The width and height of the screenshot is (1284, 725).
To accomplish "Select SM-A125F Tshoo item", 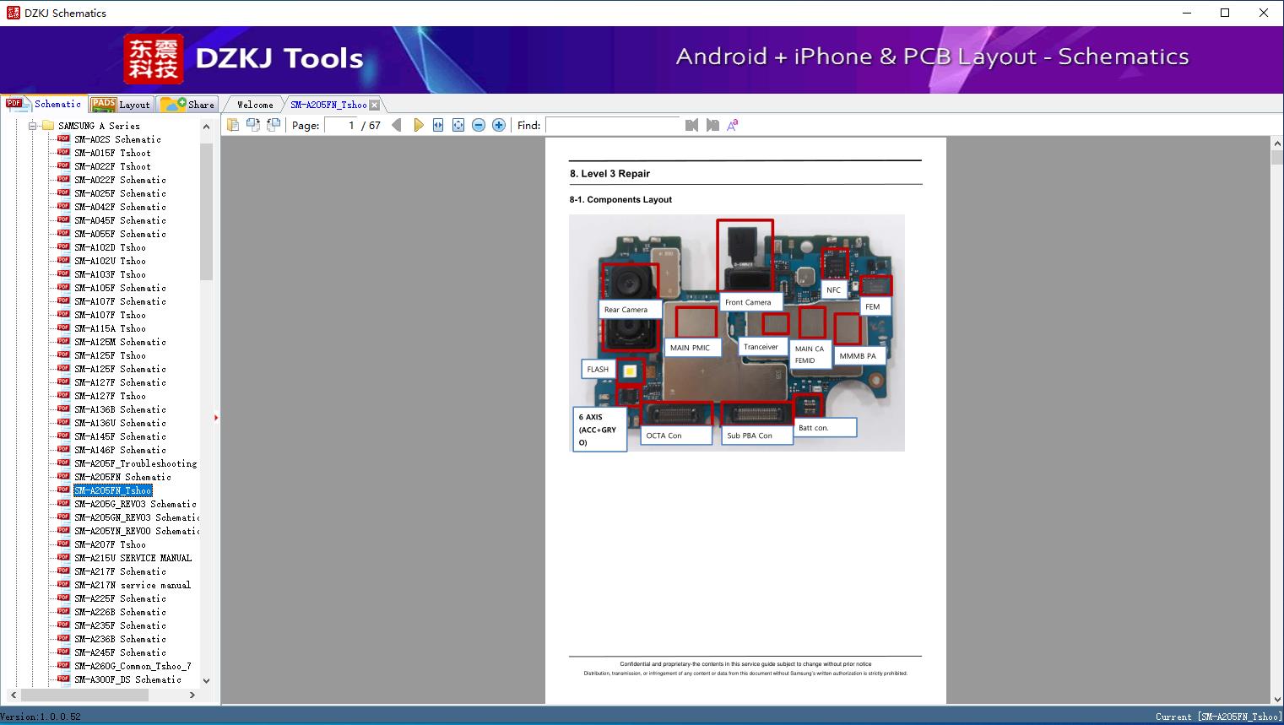I will (110, 355).
